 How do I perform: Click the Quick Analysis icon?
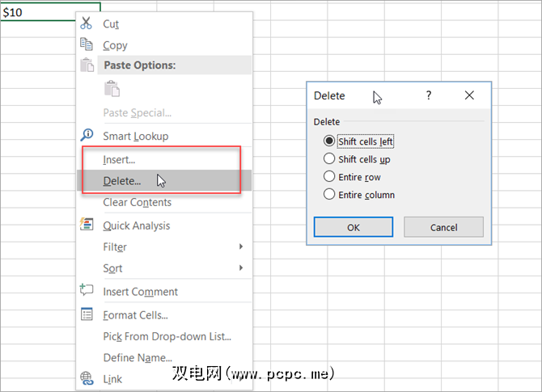(87, 225)
